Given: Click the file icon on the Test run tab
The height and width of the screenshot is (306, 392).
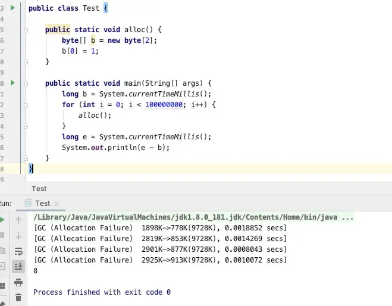Looking at the screenshot, I should pos(27,203).
